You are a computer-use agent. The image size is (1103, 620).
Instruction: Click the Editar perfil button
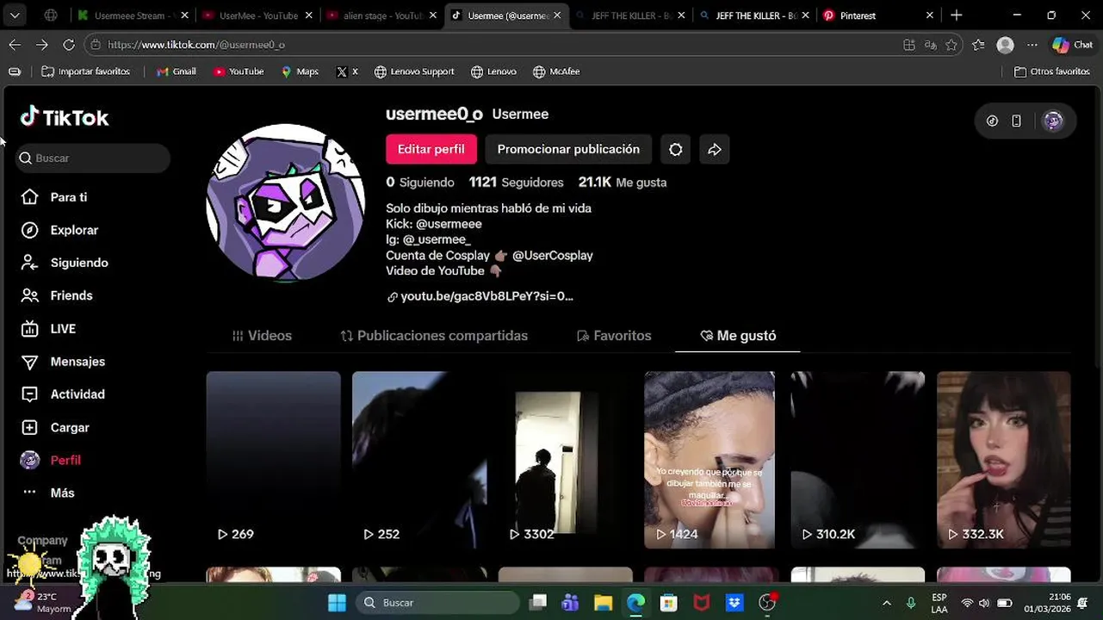tap(431, 149)
